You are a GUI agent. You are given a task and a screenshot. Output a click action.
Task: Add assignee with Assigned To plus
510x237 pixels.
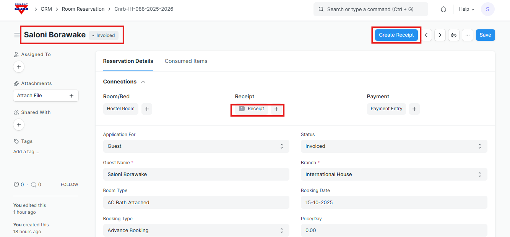click(x=19, y=67)
